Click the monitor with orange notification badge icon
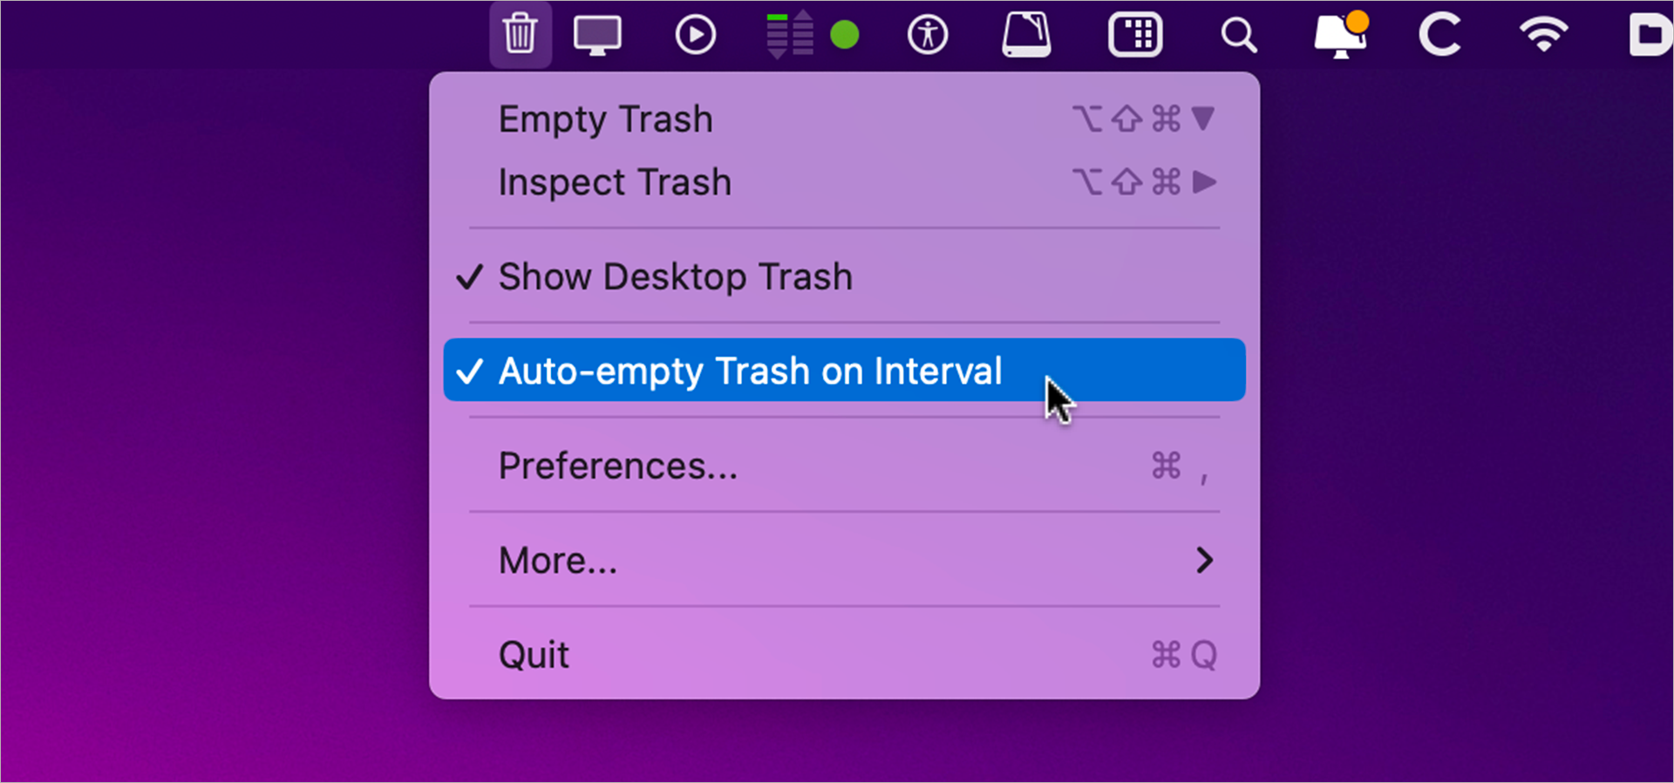 click(1341, 35)
